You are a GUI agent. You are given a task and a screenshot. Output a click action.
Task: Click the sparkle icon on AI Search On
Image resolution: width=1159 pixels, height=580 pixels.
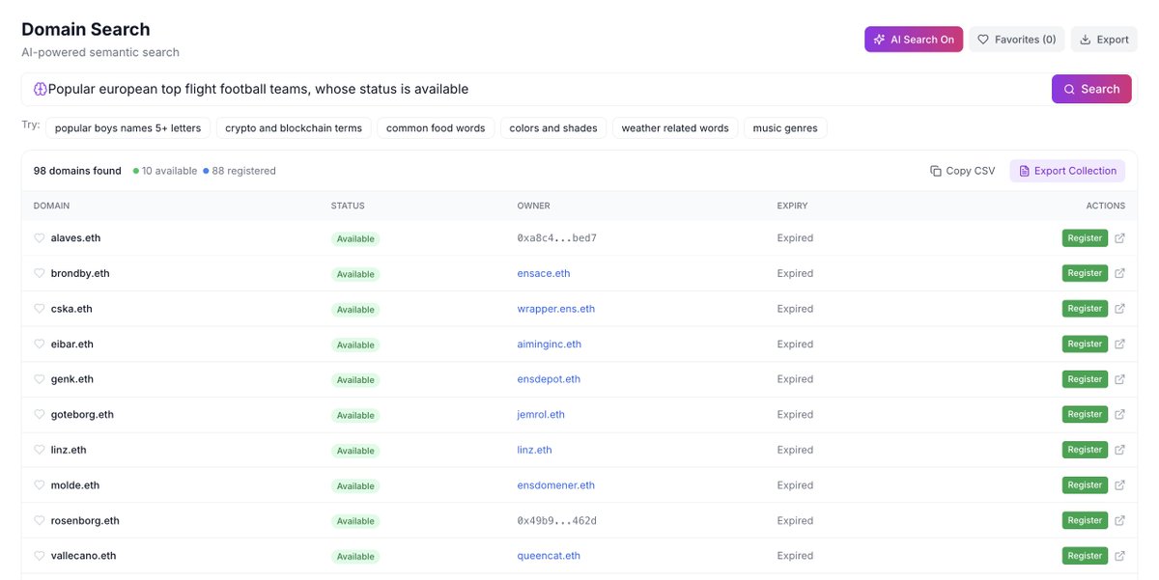coord(878,39)
